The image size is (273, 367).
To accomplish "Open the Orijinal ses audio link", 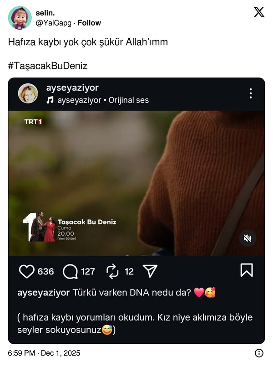I will click(x=129, y=100).
